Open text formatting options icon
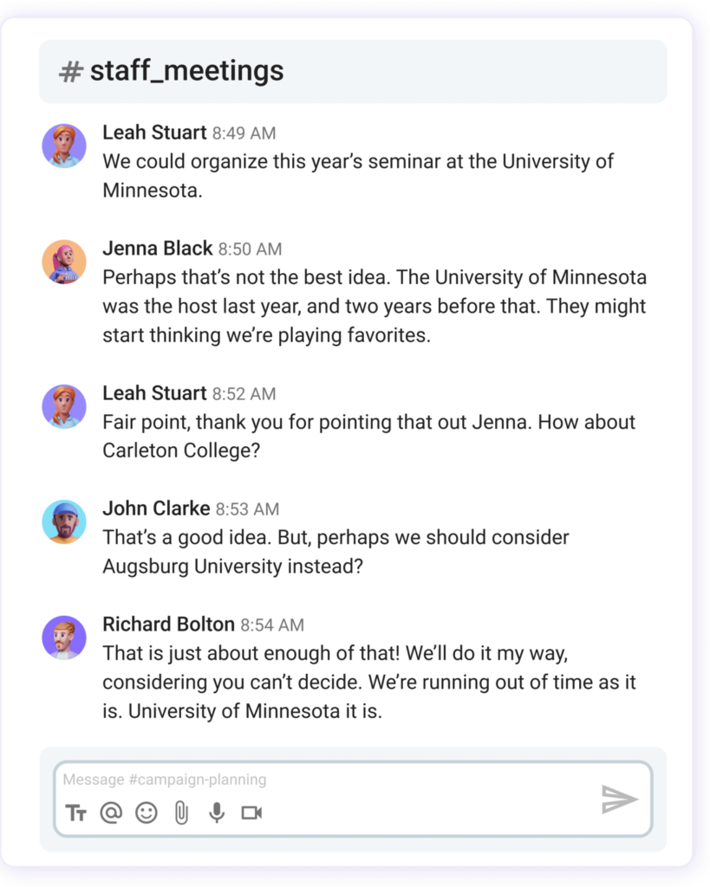710x887 pixels. pos(76,813)
